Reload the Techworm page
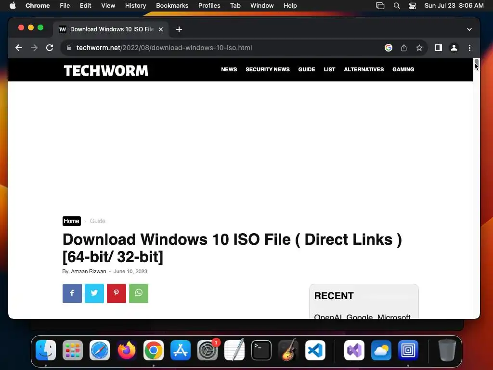Viewport: 493px width, 370px height. pos(50,48)
